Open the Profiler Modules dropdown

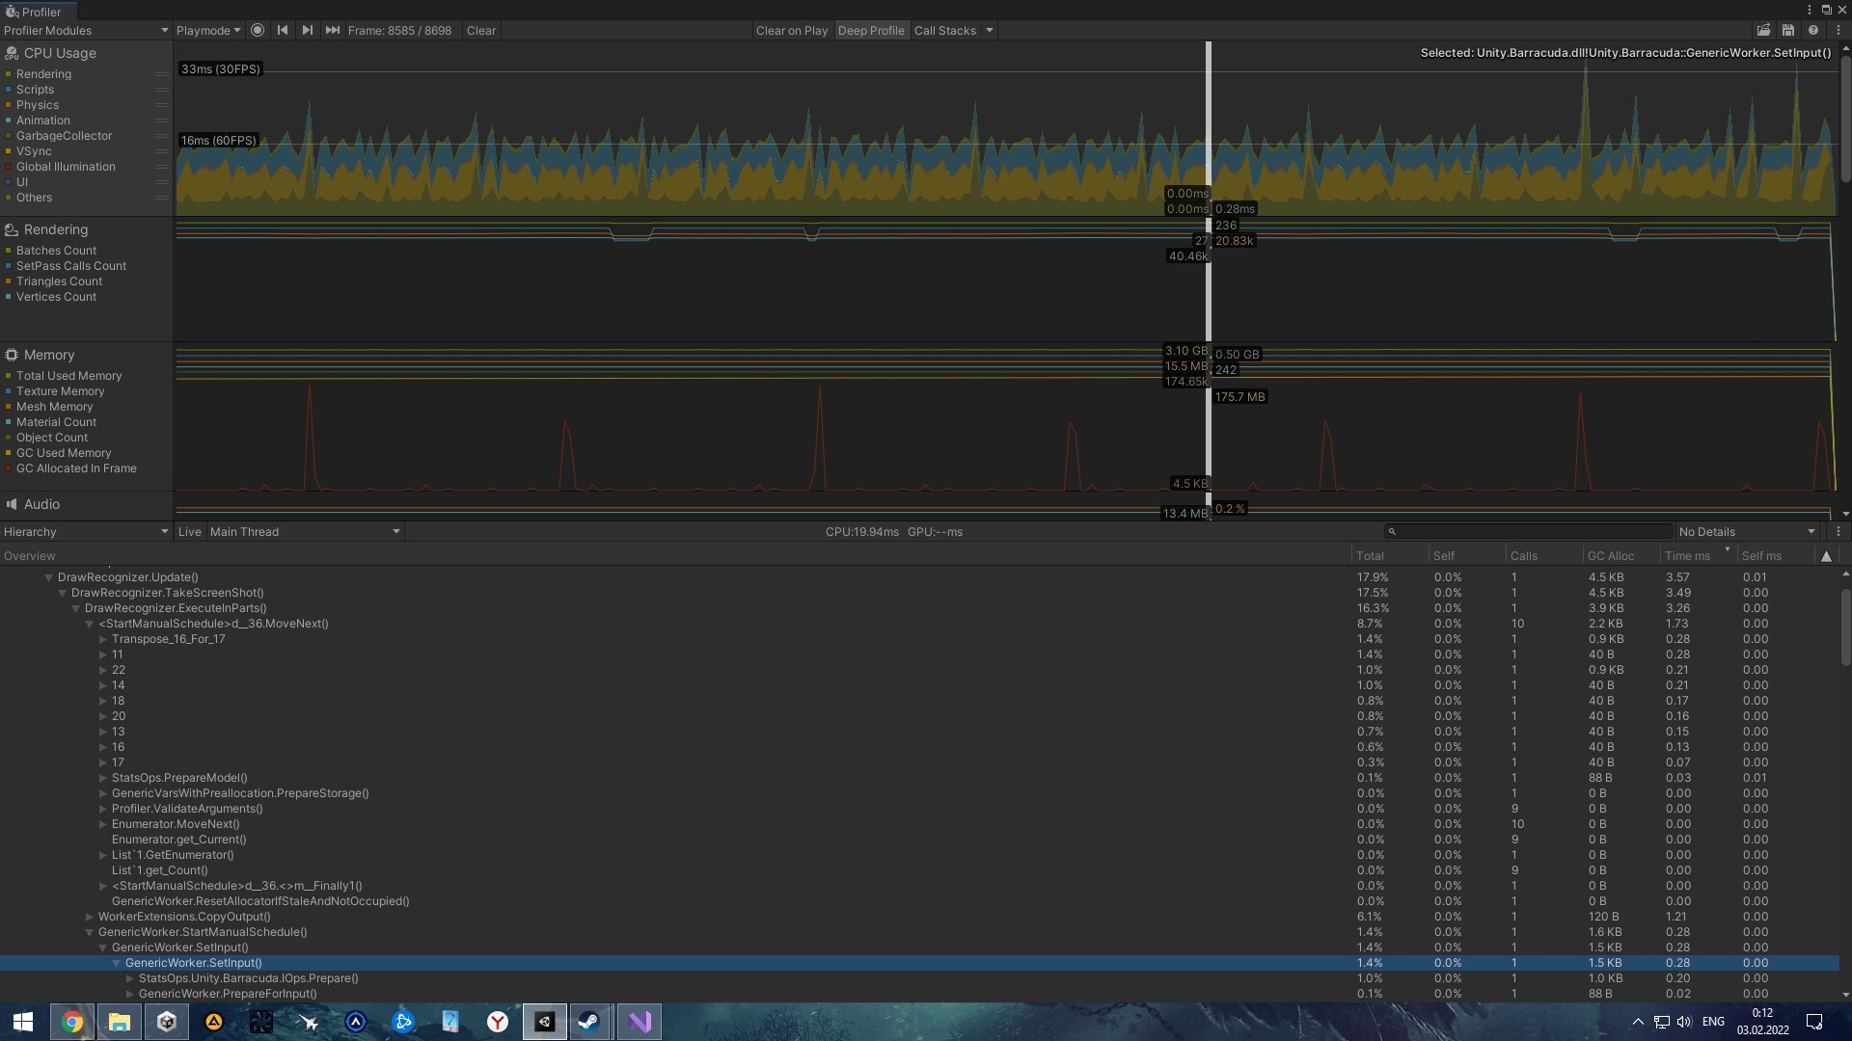[86, 30]
